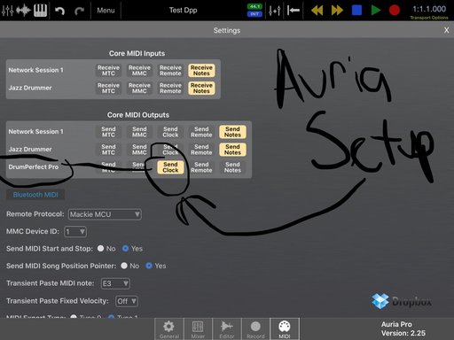Open the Remote Protocol dropdown (Mackie MCU)
The image size is (454, 340).
(105, 214)
